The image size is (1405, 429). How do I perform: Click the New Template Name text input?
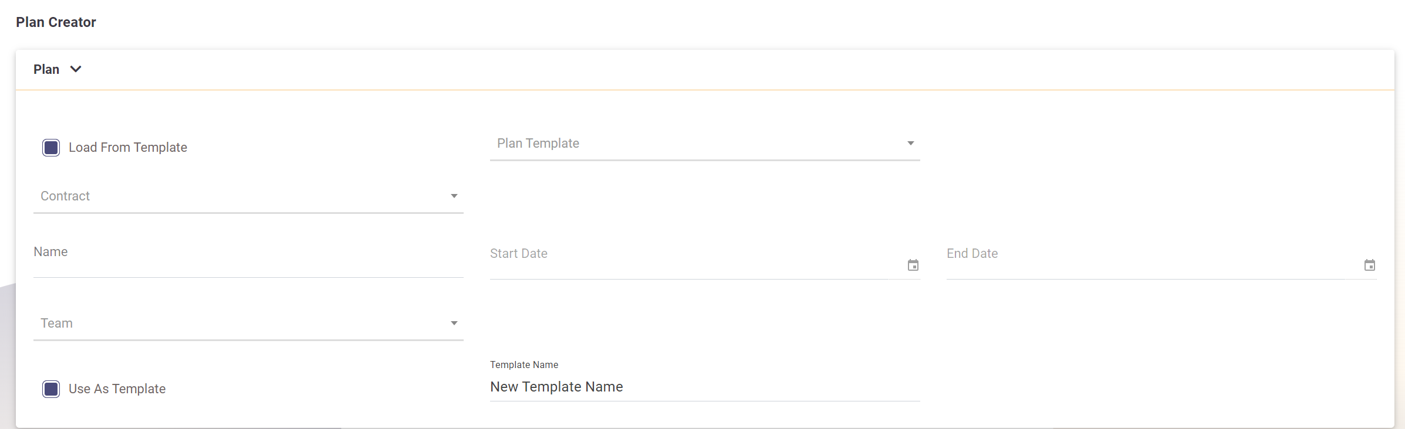(704, 387)
